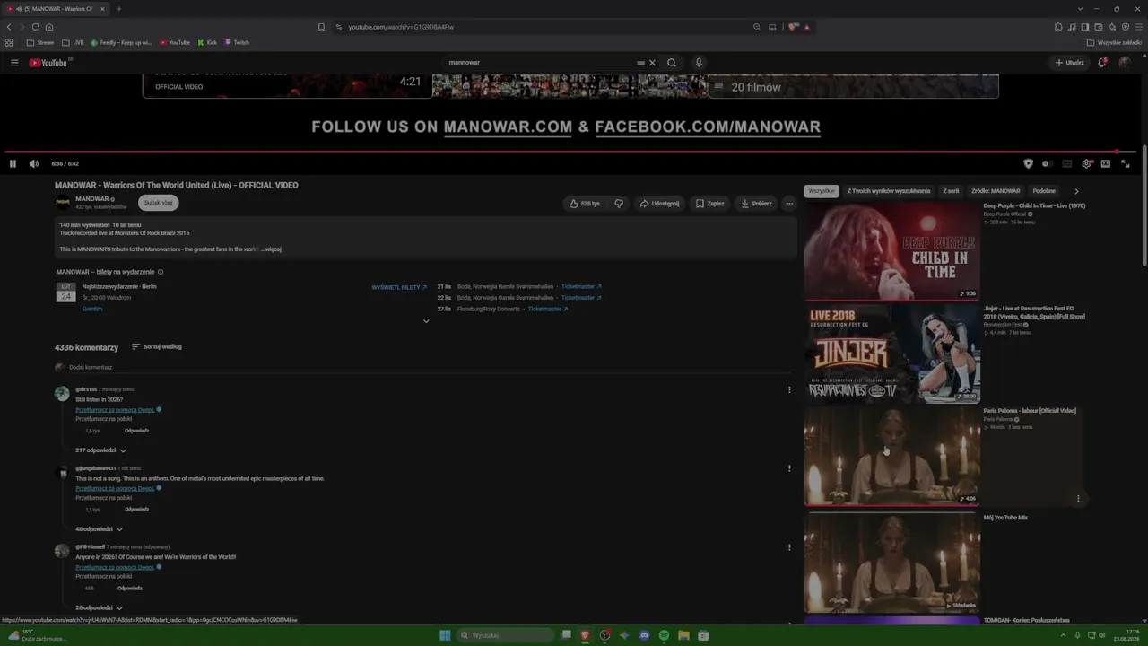Select the Podobne filter chip
The image size is (1148, 646).
[1044, 191]
